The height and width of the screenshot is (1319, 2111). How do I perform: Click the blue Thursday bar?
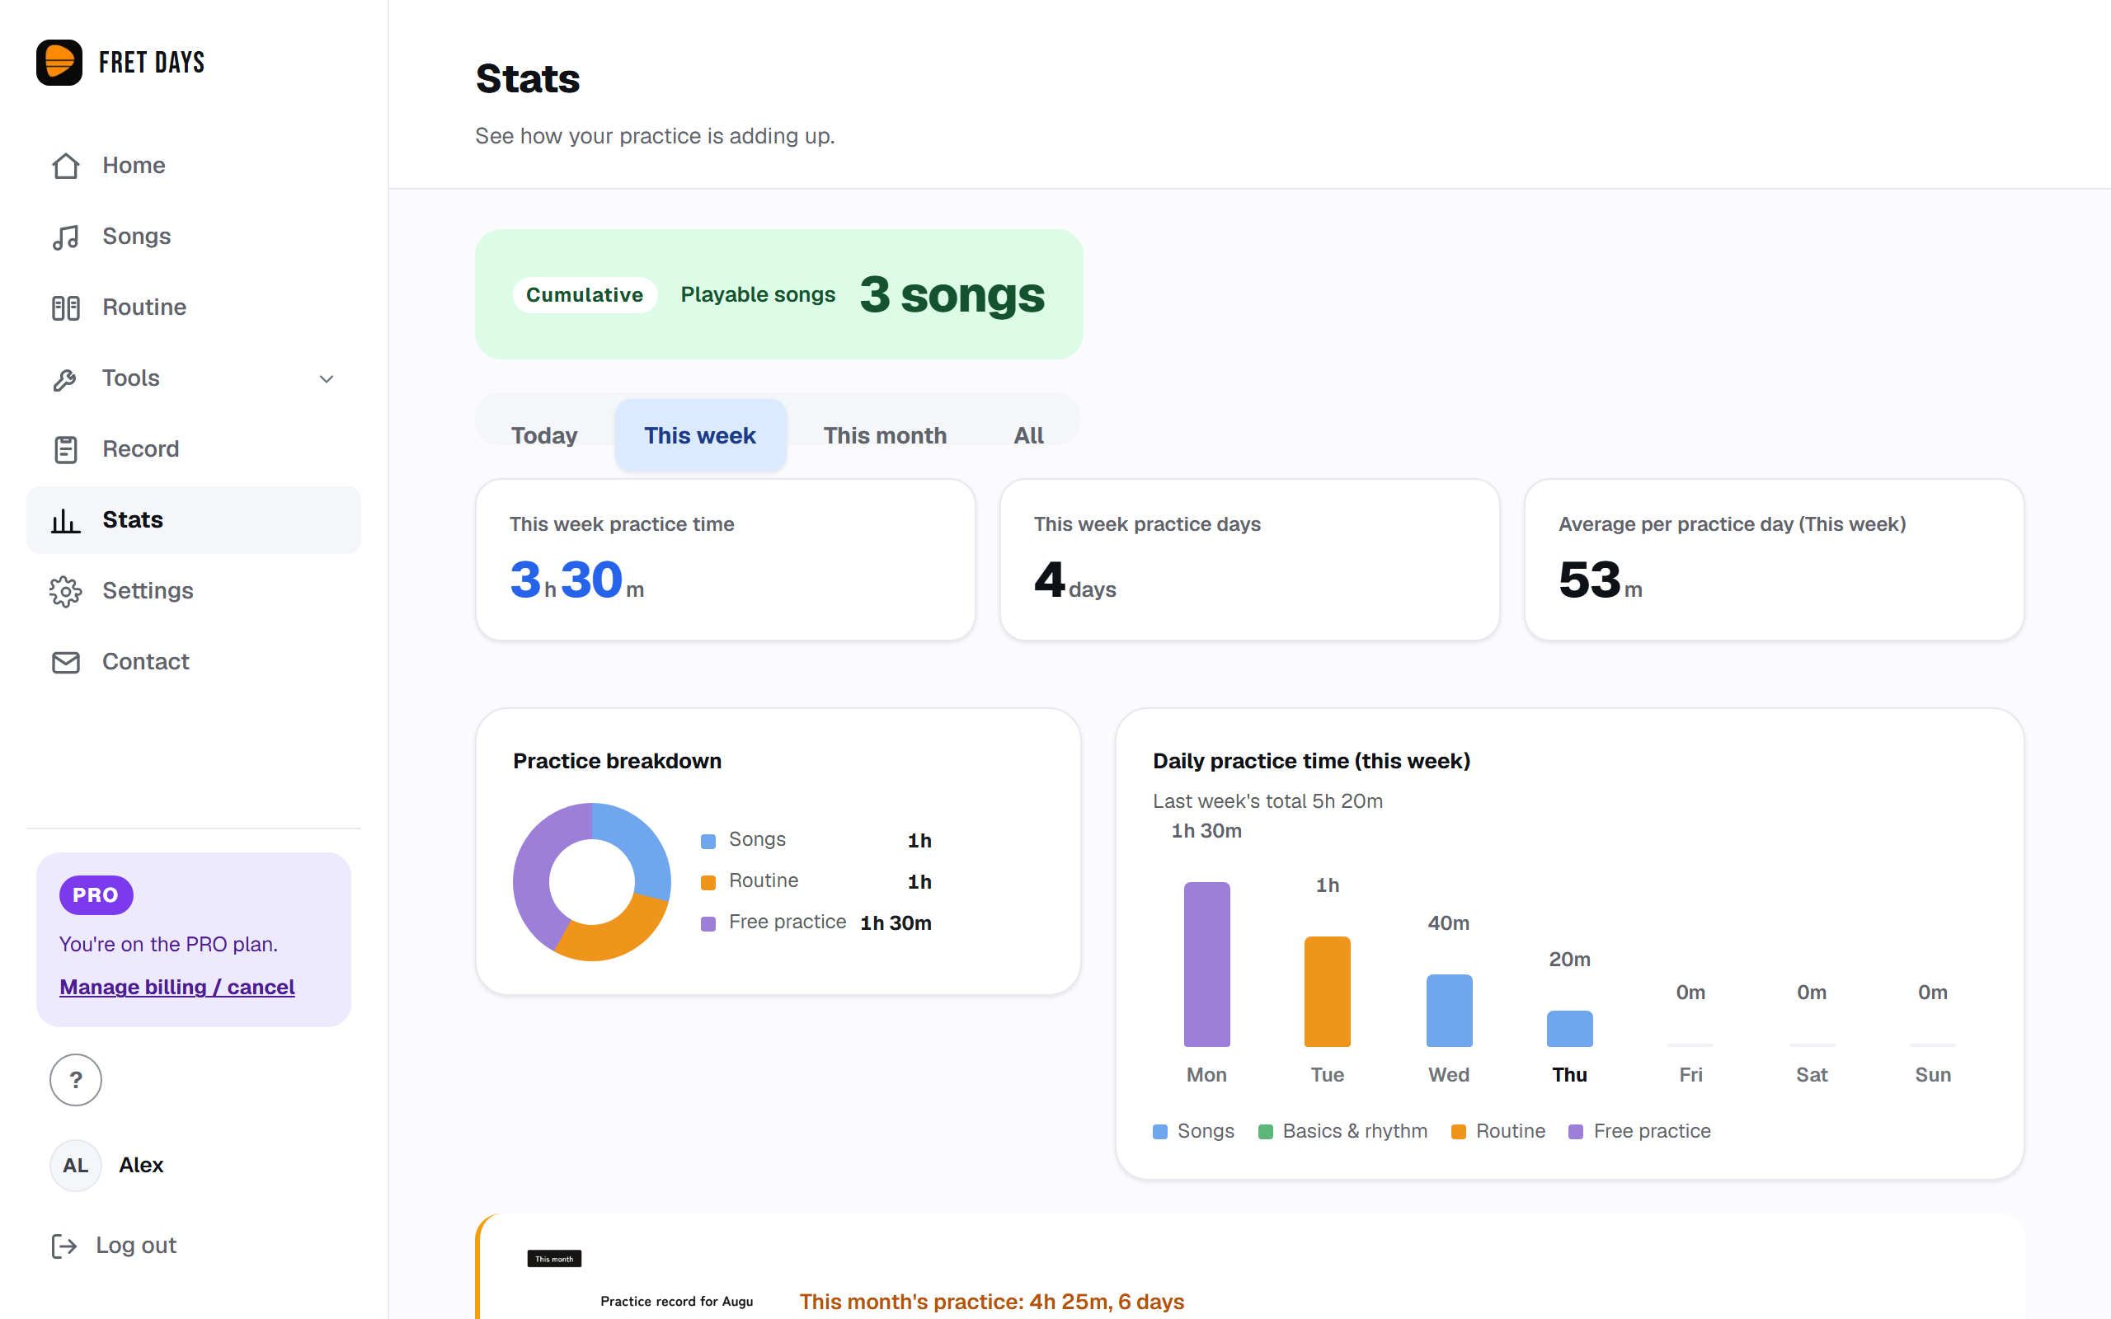(x=1569, y=1029)
